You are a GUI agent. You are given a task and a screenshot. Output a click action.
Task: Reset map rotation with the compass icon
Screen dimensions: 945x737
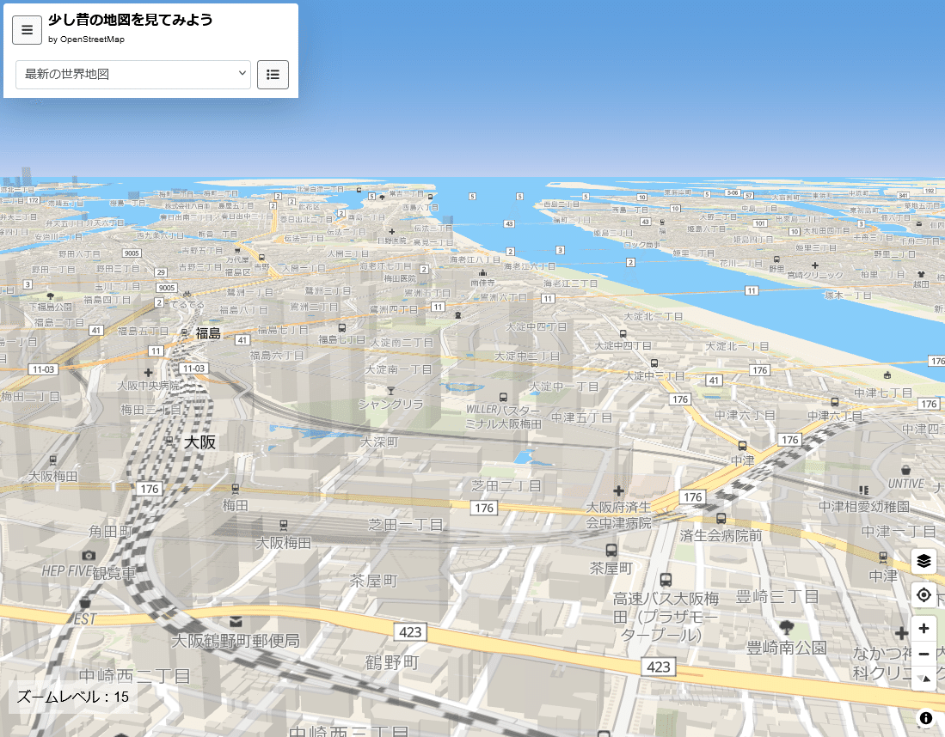tap(924, 679)
